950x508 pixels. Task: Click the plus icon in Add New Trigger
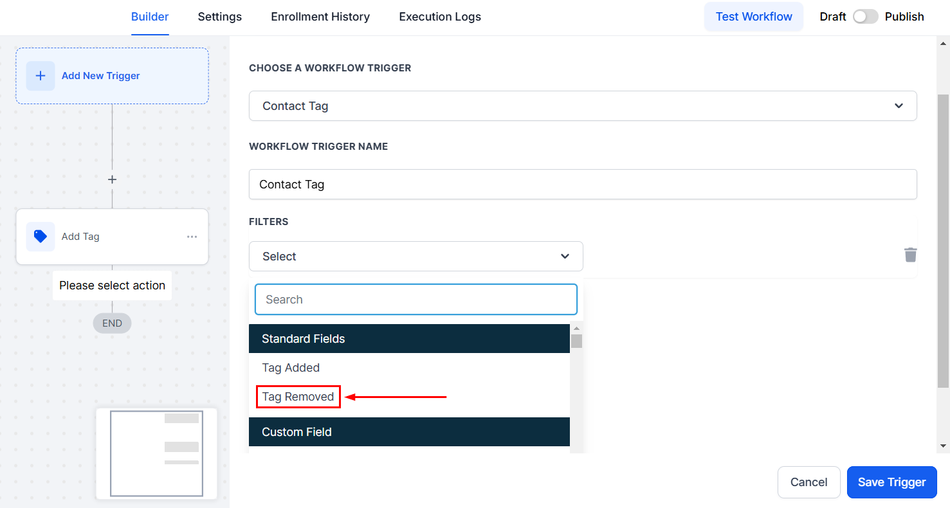41,76
